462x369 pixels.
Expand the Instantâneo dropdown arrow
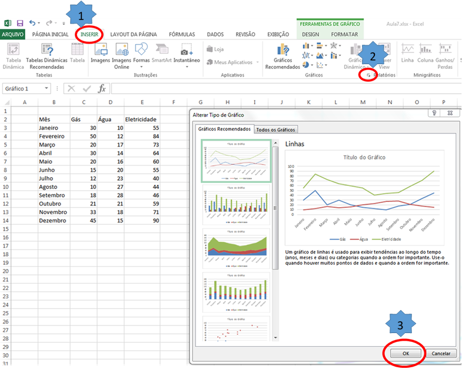point(187,67)
